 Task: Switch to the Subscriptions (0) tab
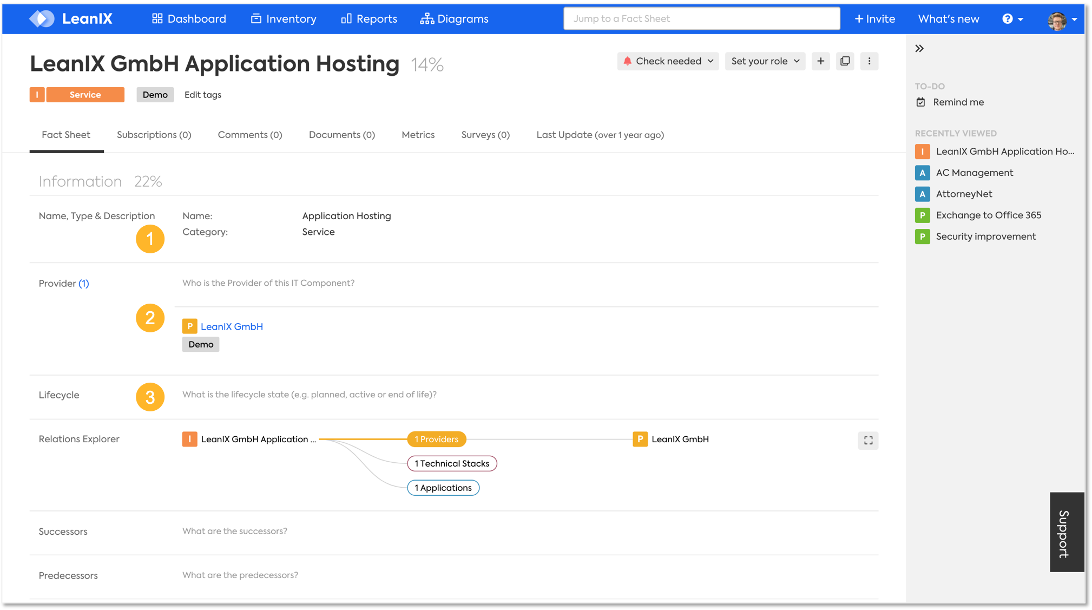[x=154, y=135]
